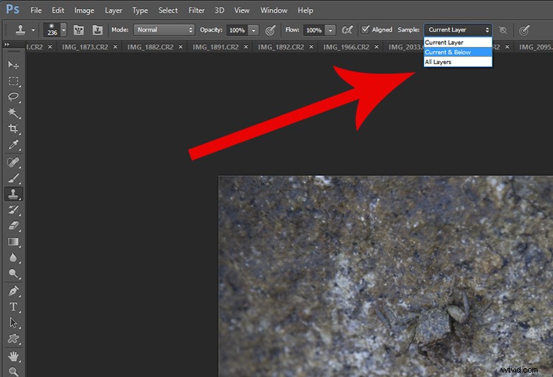Select the Hand tool

13,356
